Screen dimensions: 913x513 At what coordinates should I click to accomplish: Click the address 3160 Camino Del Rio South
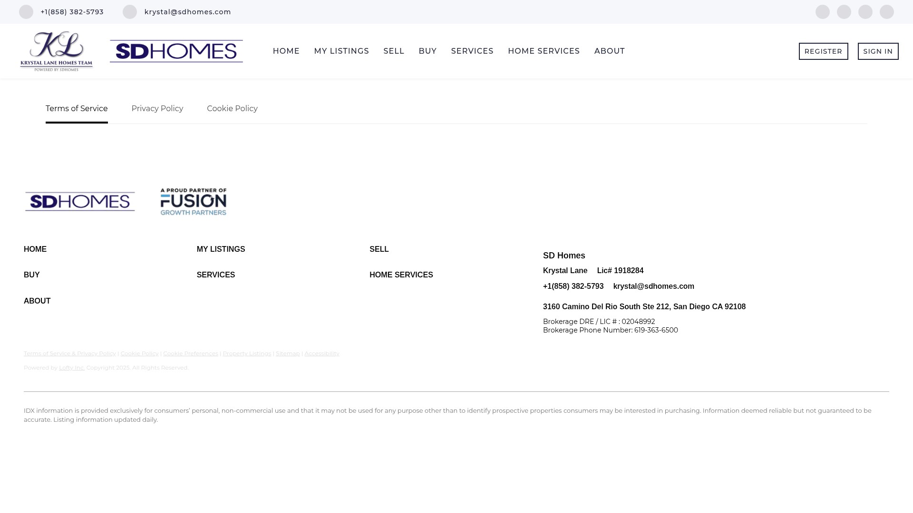click(644, 307)
